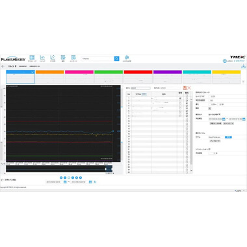Click the funnel filter icon beside yellow thumbnail

243,82
